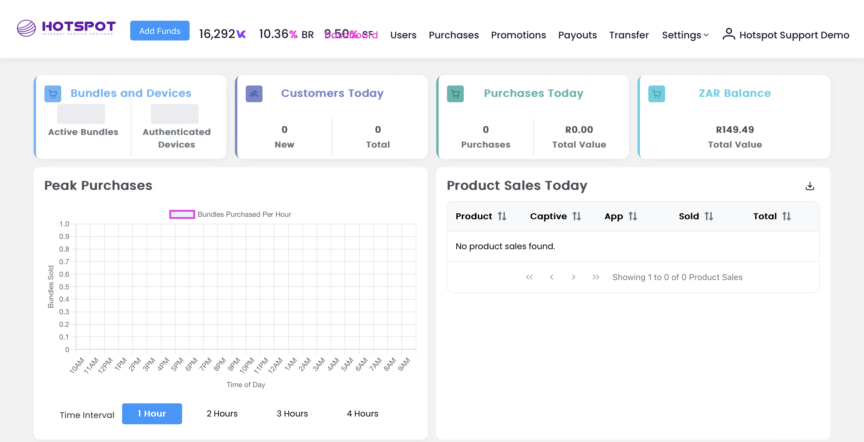The height and width of the screenshot is (442, 864).
Task: Click the user profile icon
Action: tap(728, 34)
